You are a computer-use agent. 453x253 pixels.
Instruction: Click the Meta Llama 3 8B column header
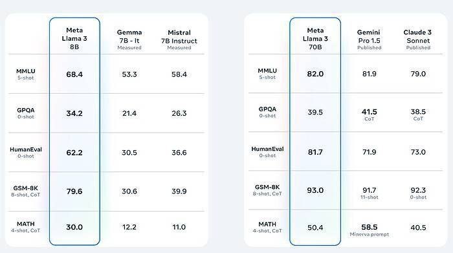click(74, 38)
